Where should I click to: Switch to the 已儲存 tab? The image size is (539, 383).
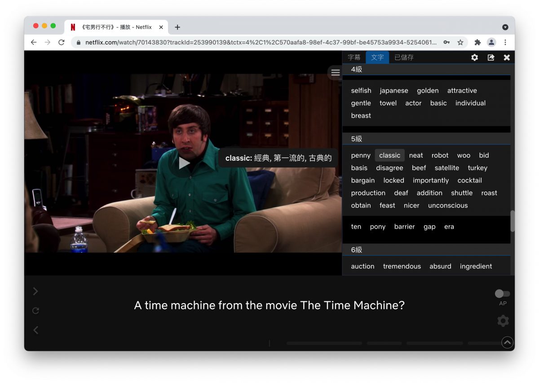[404, 57]
